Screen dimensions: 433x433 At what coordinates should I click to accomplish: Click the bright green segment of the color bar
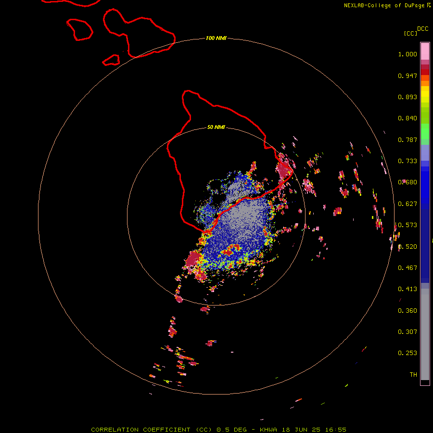point(425,131)
